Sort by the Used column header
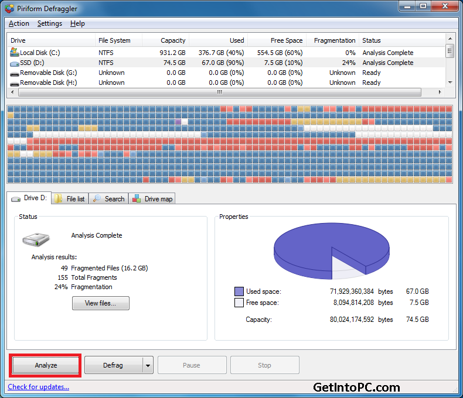 coord(218,40)
